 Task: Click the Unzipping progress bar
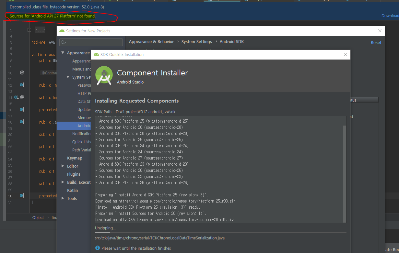(220, 232)
